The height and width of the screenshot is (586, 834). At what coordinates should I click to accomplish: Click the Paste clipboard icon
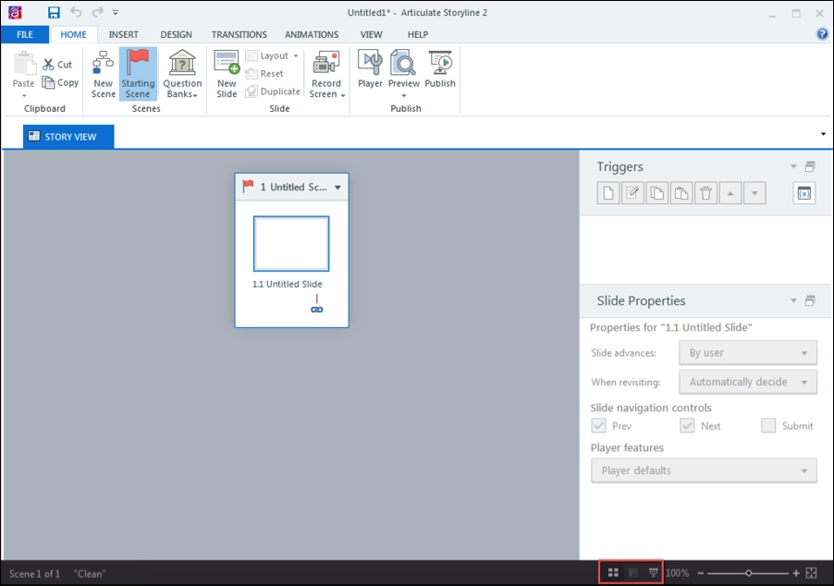coord(23,64)
